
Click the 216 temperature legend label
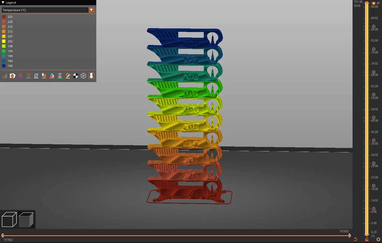pos(10,27)
